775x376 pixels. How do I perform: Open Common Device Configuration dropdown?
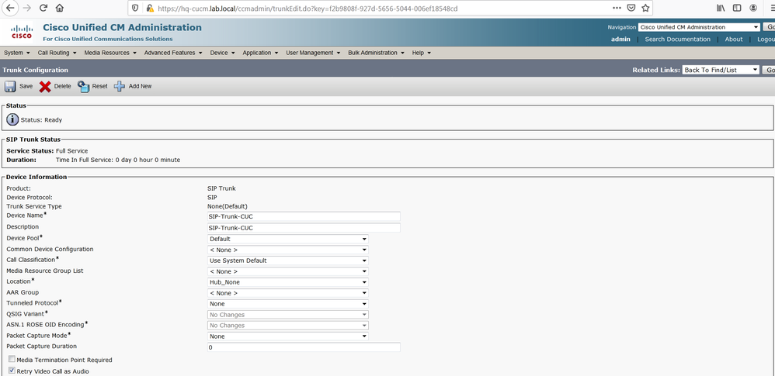tap(287, 250)
